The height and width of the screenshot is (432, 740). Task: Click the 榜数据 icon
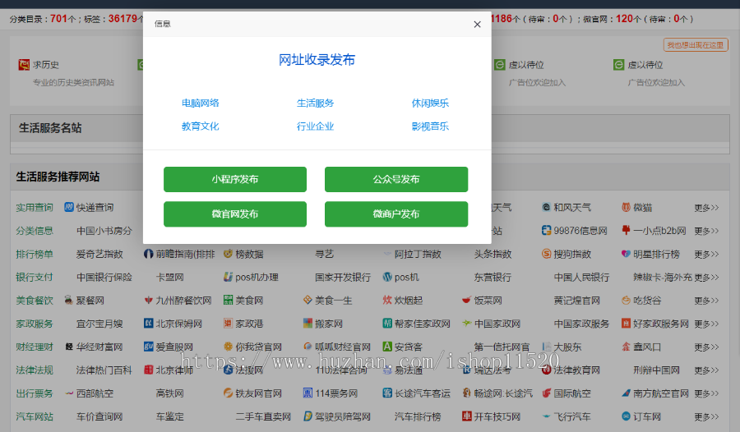(228, 254)
